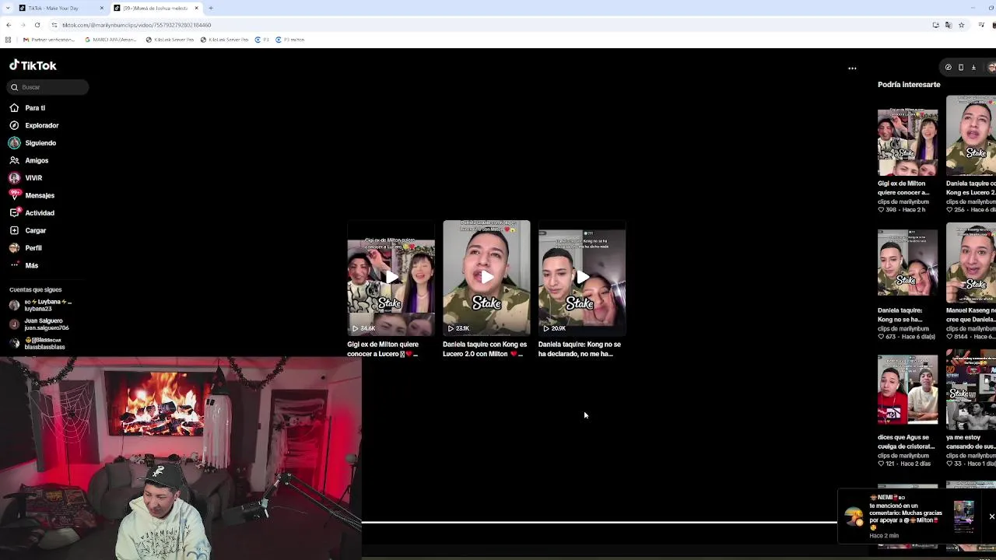Viewport: 996px width, 560px height.
Task: Switch to the "TikTok - Make Your Day" tab
Action: point(54,8)
